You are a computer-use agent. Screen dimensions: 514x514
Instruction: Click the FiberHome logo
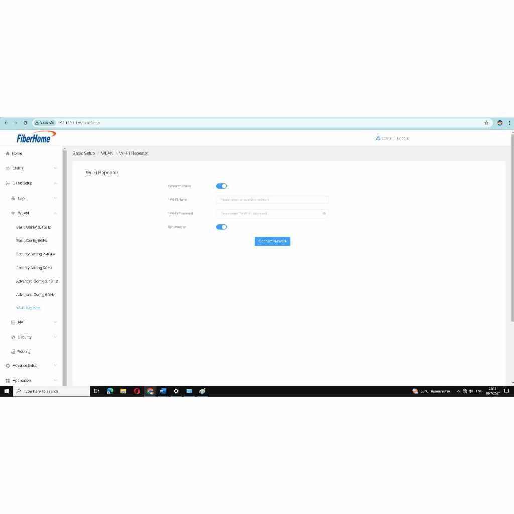click(33, 138)
